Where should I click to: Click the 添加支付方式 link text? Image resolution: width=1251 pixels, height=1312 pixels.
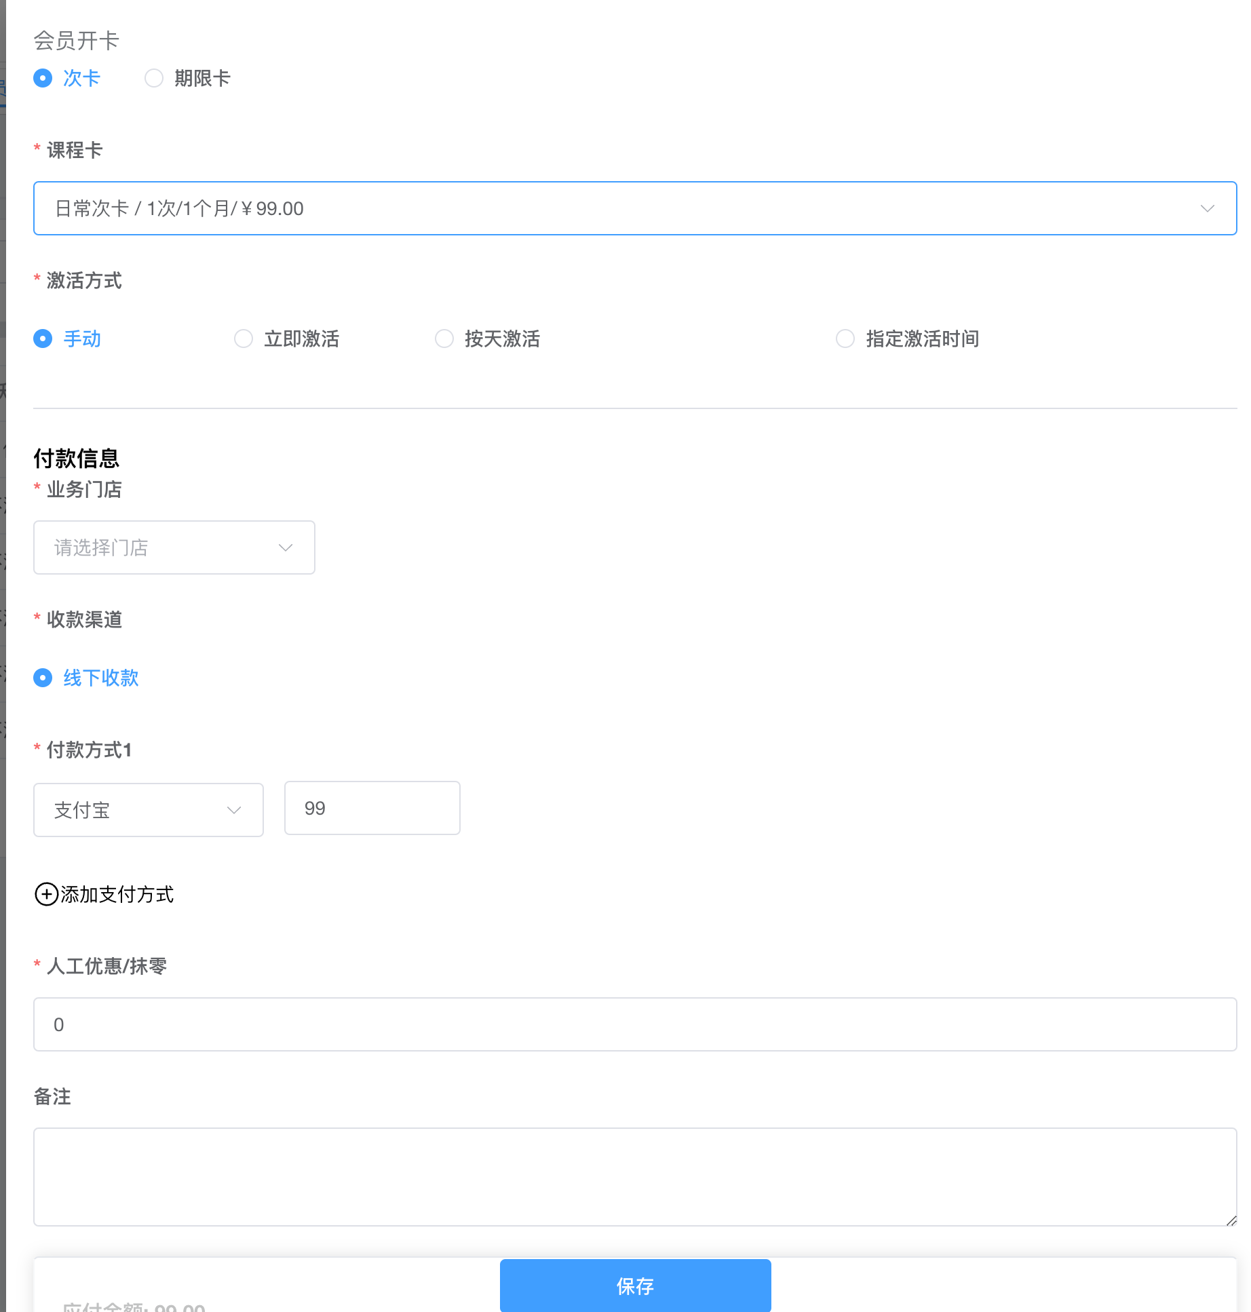pyautogui.click(x=117, y=894)
